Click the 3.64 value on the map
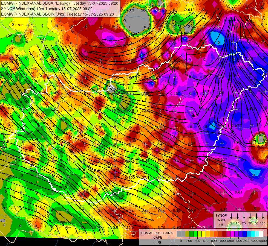This screenshot has width=268, height=246. [x=130, y=211]
